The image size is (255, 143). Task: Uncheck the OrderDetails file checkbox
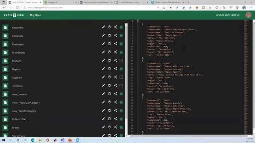(x=121, y=52)
